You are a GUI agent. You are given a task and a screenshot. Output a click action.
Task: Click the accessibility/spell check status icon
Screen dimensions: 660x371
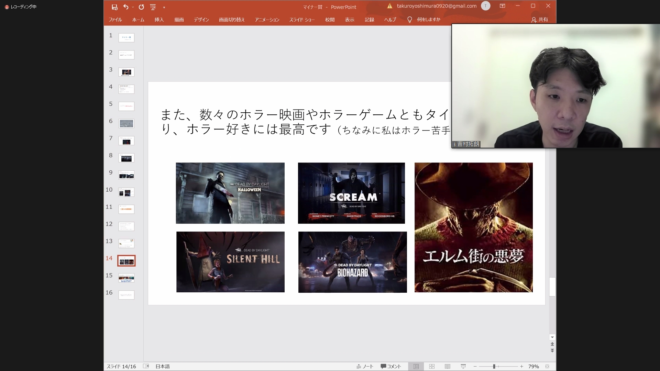tap(146, 366)
